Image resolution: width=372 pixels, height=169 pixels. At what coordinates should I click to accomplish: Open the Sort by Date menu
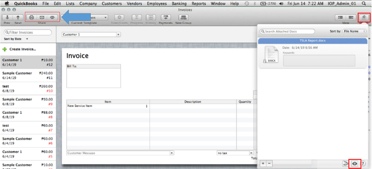pos(16,39)
